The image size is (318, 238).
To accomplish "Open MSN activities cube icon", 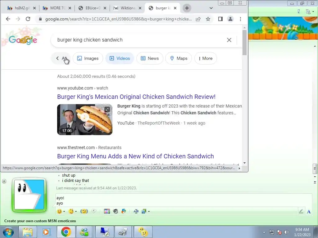I will [124, 211].
